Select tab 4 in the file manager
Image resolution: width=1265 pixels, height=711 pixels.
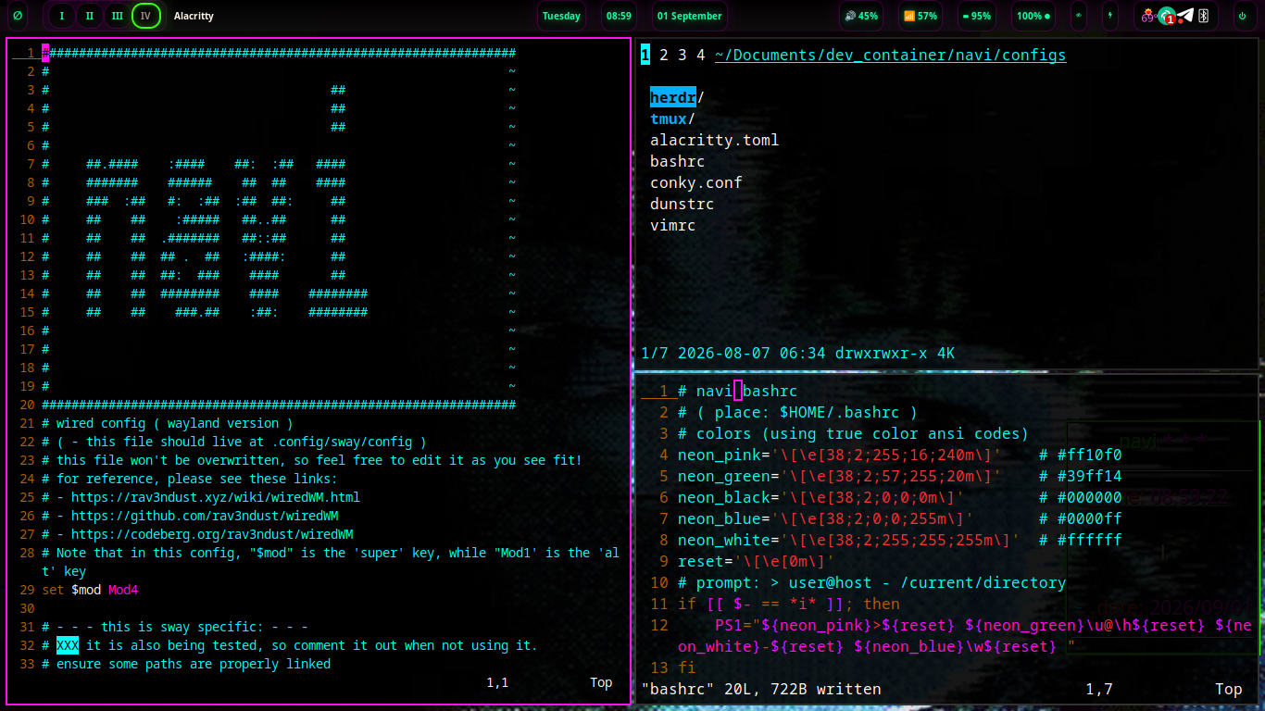(x=701, y=55)
